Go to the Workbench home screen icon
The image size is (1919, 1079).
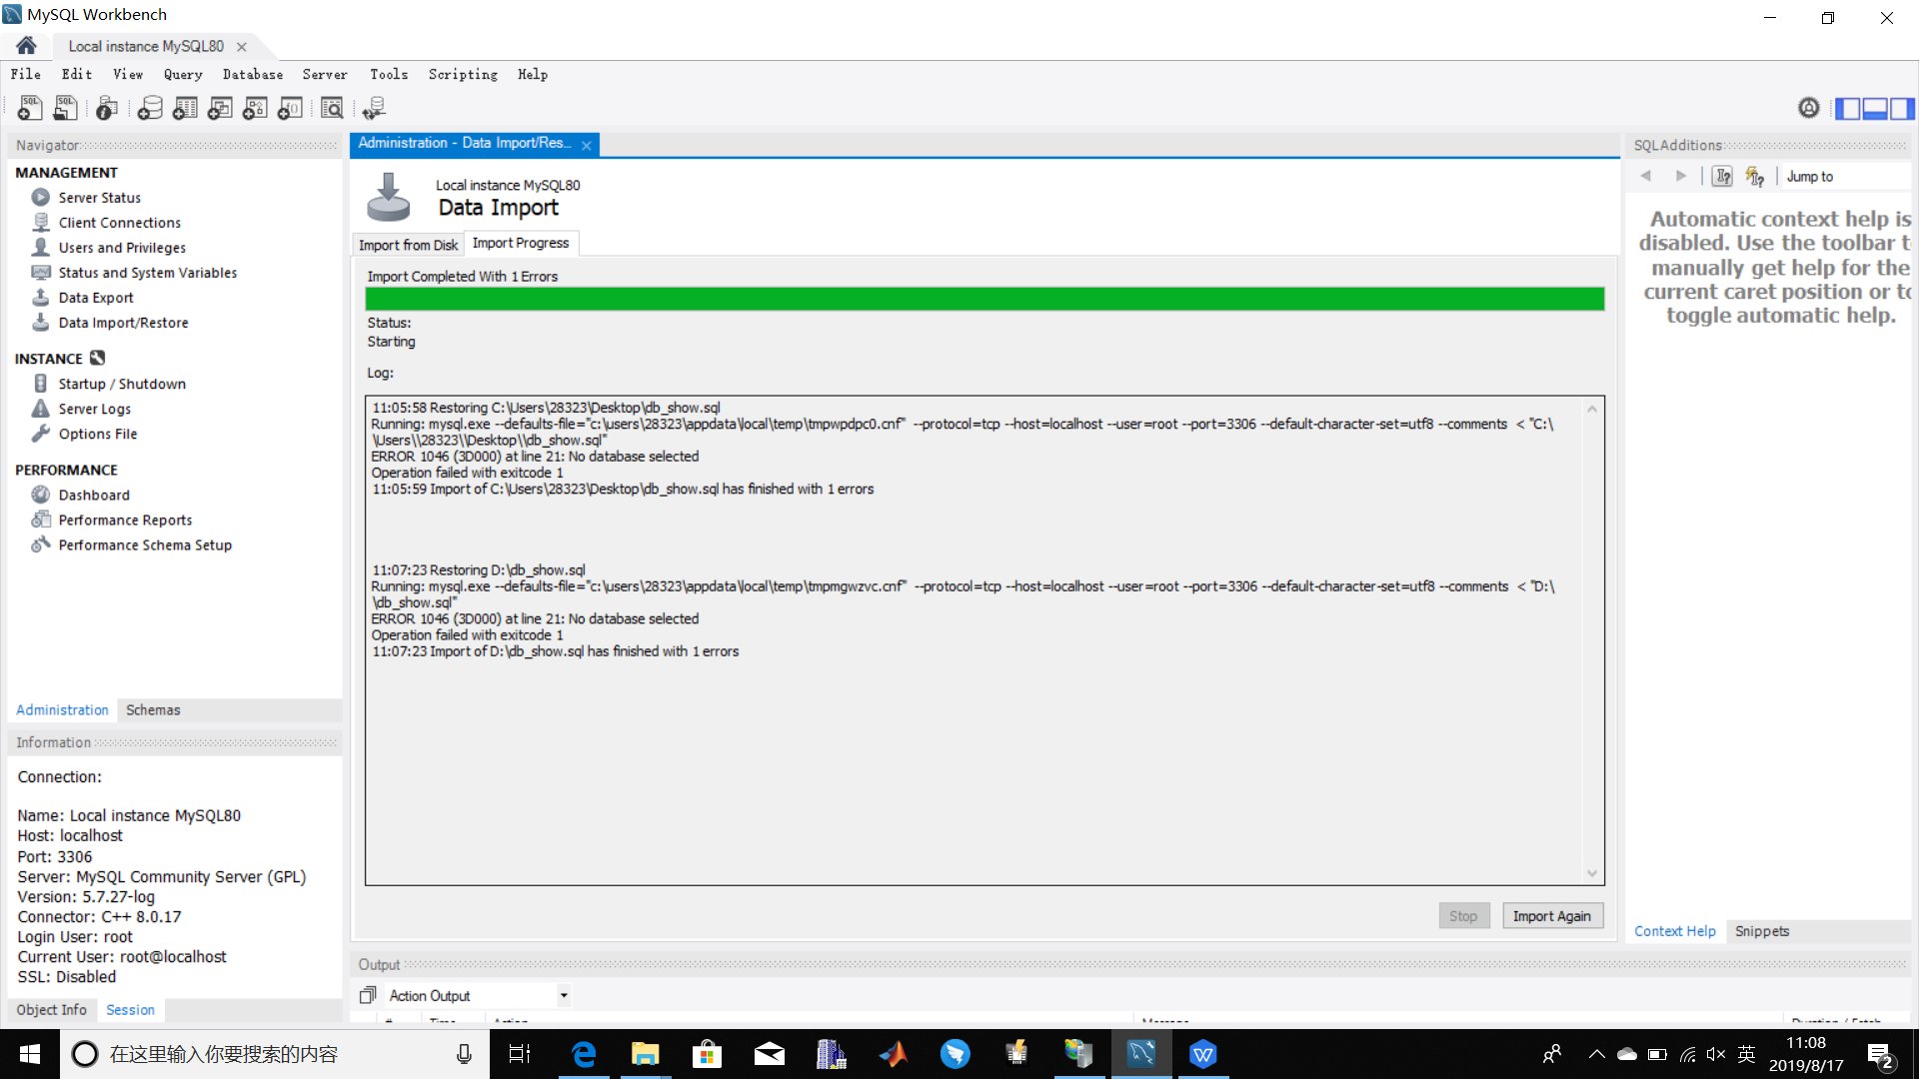27,46
